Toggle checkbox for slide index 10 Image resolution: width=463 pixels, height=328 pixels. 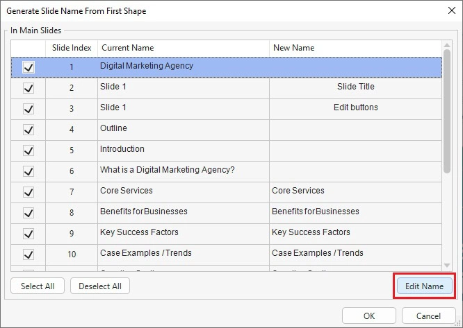(29, 254)
